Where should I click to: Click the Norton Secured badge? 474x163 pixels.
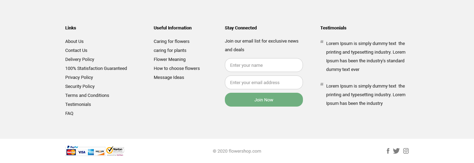[x=115, y=151]
